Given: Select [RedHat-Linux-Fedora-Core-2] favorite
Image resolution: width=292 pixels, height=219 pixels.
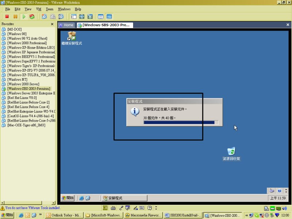Looking at the screenshot, I should coord(28,102).
